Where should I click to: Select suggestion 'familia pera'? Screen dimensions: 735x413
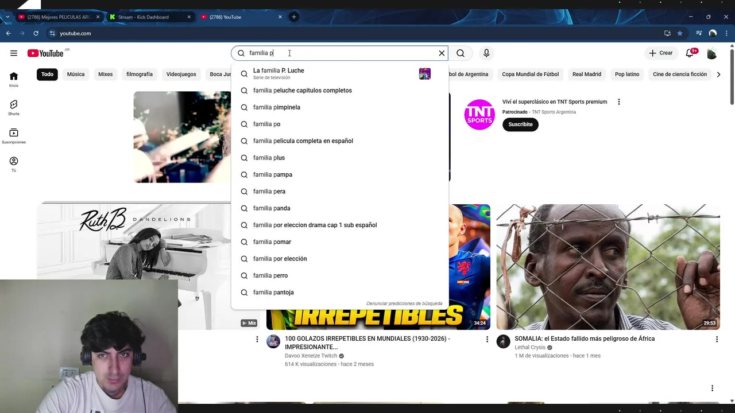[x=339, y=192]
